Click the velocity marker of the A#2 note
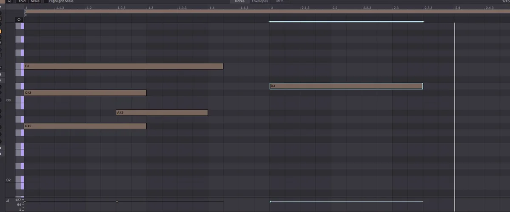510x212 pixels. 117,202
